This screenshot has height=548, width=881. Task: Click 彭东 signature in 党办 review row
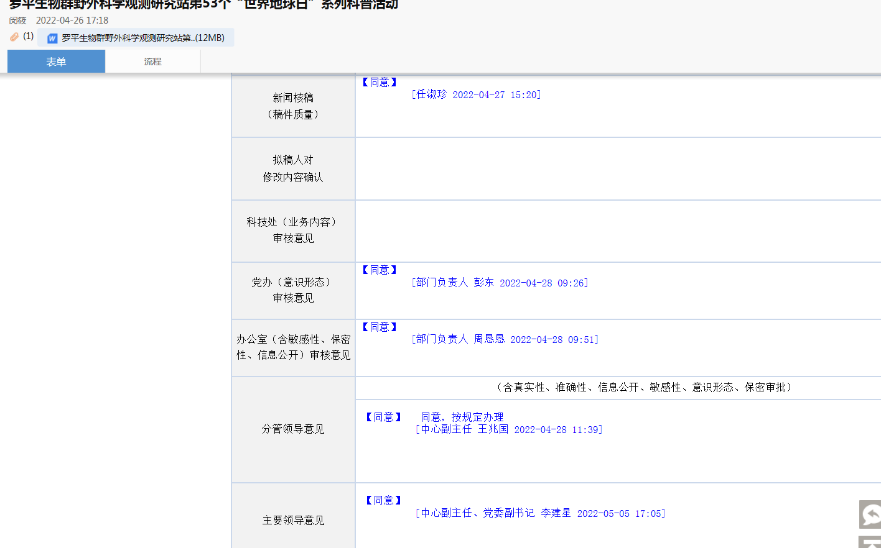click(483, 283)
